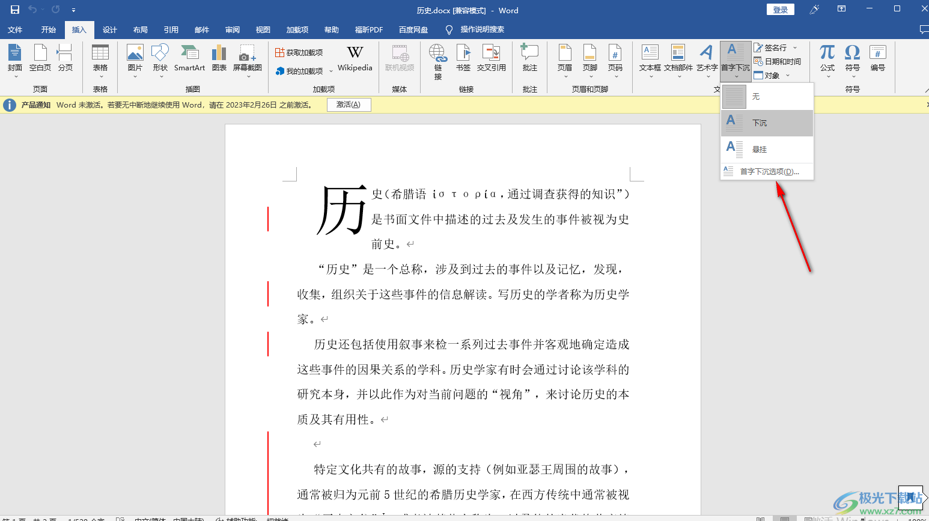Open document parts (文档部件) menu
The height and width of the screenshot is (521, 929).
(x=678, y=60)
